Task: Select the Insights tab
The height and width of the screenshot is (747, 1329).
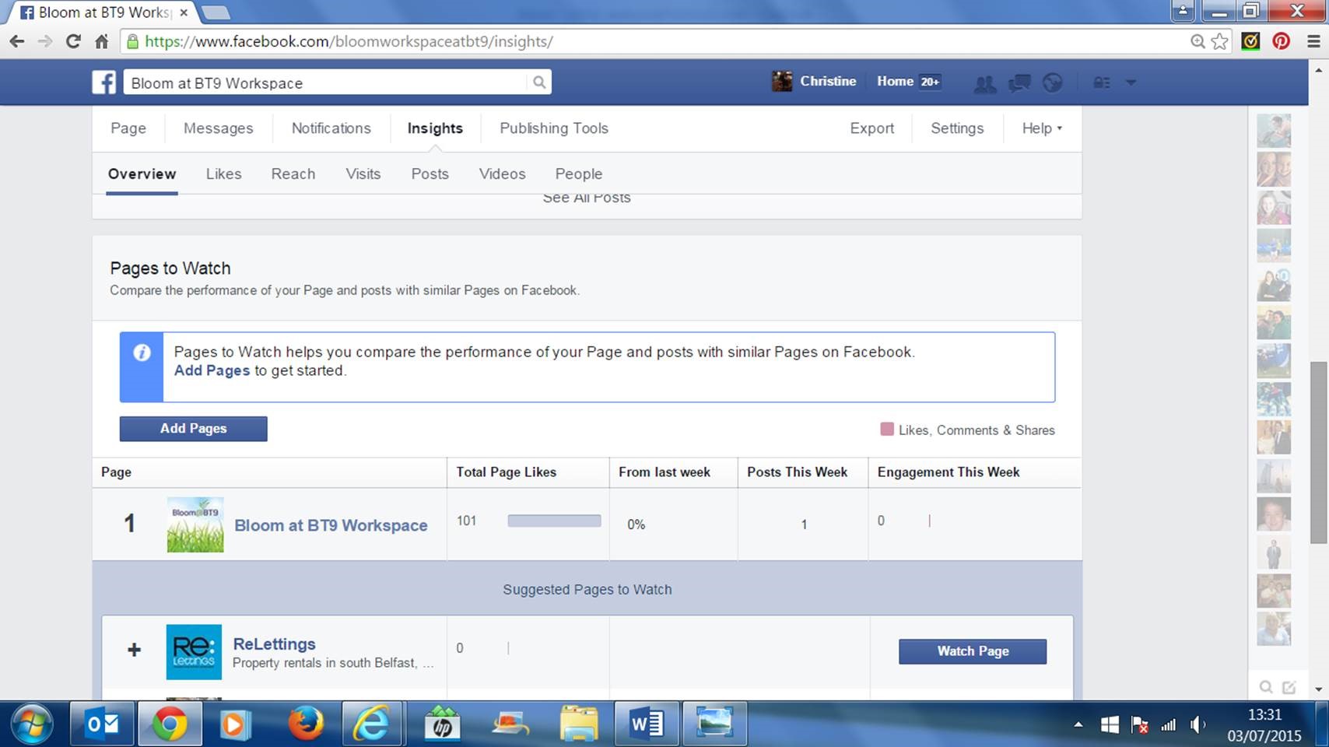Action: click(x=435, y=128)
